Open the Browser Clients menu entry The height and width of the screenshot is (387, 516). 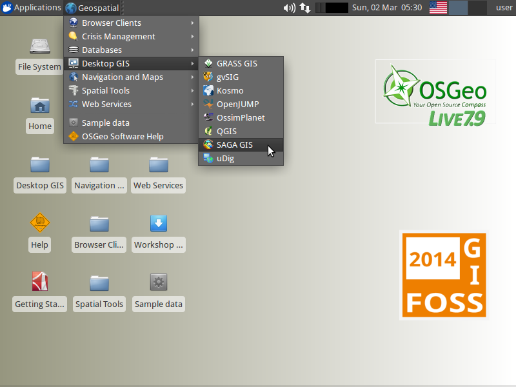click(x=132, y=23)
